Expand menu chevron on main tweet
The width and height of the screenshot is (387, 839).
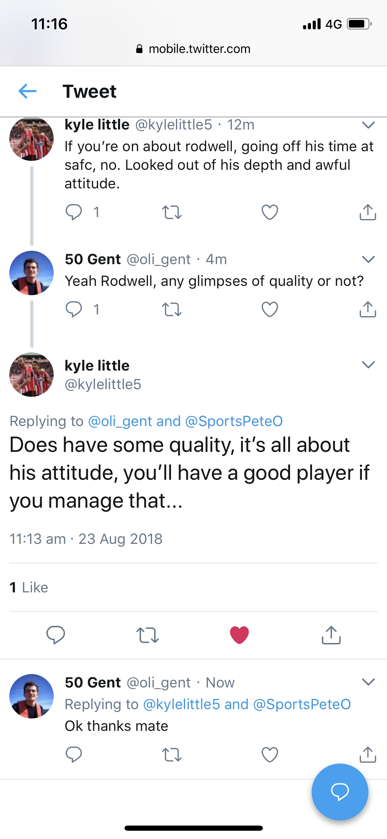coord(368,365)
